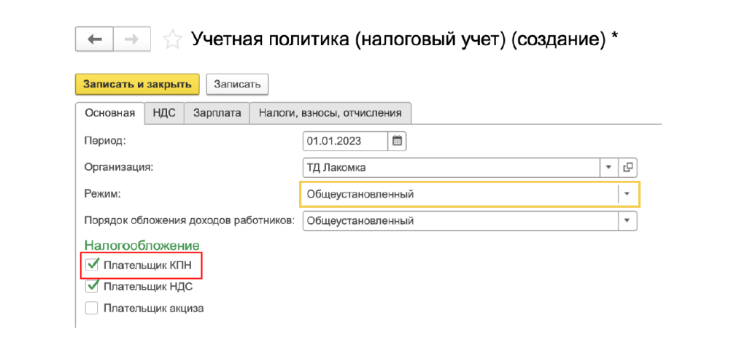Add form to favorites with star icon

(172, 39)
